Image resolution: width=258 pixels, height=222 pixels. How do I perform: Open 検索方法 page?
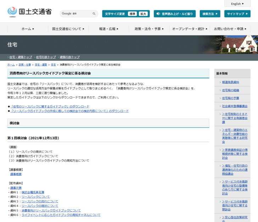point(210,14)
